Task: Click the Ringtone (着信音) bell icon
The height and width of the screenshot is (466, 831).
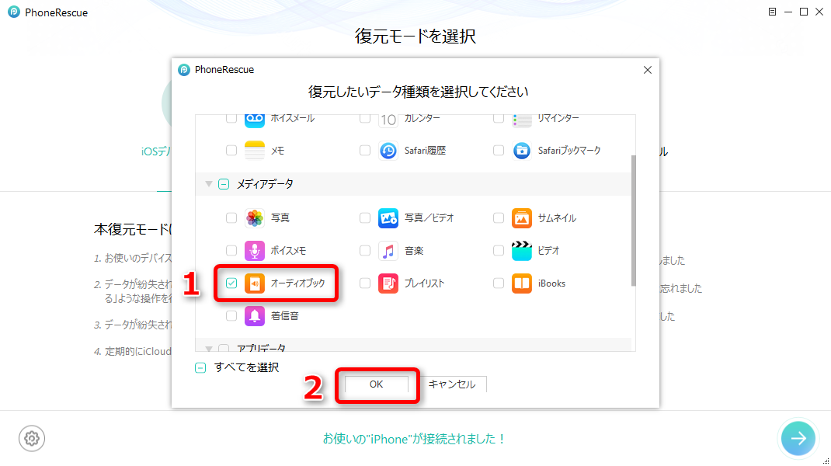Action: pyautogui.click(x=255, y=316)
